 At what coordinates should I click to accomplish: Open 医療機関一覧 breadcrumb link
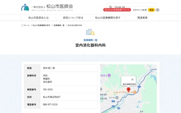[59, 25]
